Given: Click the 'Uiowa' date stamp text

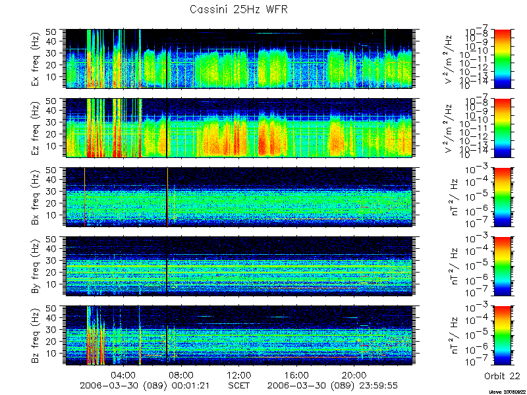Looking at the screenshot, I should tap(507, 392).
